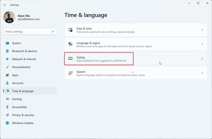
Task: Expand the Speech row chevron
Action: coord(202,73)
